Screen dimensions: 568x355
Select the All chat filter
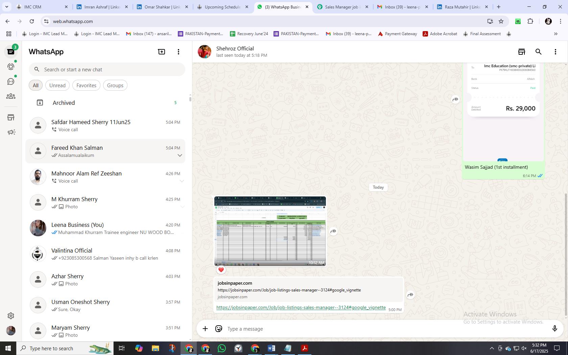(x=35, y=85)
